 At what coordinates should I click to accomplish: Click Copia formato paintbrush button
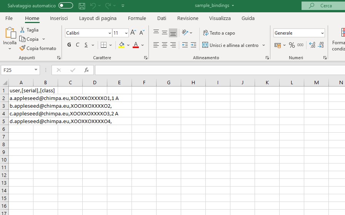point(38,48)
